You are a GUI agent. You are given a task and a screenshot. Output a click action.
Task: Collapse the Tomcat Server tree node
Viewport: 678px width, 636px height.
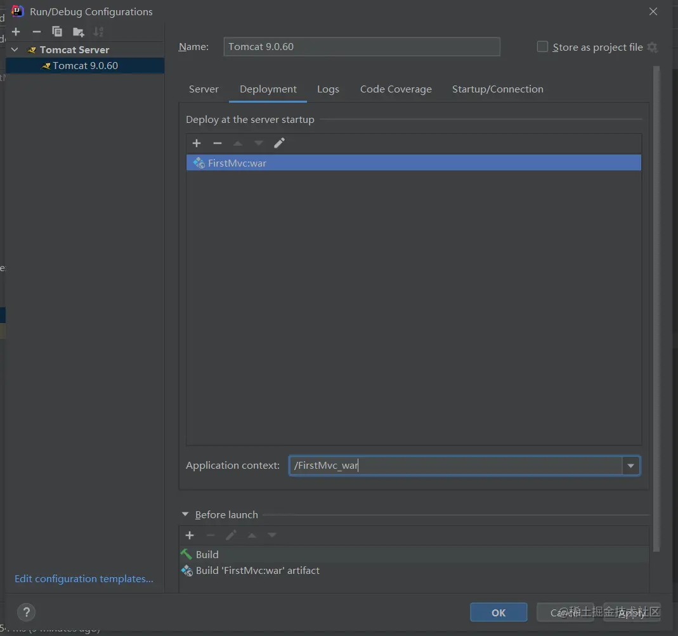[15, 49]
